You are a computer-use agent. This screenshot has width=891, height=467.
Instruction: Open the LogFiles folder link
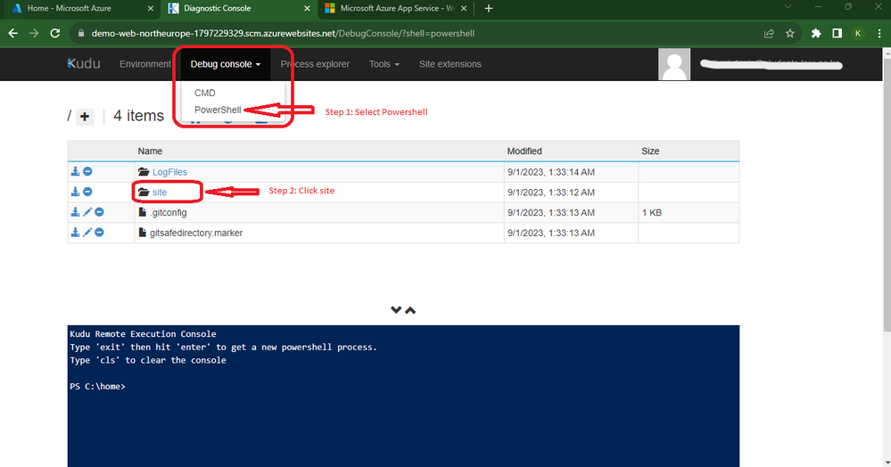point(169,172)
